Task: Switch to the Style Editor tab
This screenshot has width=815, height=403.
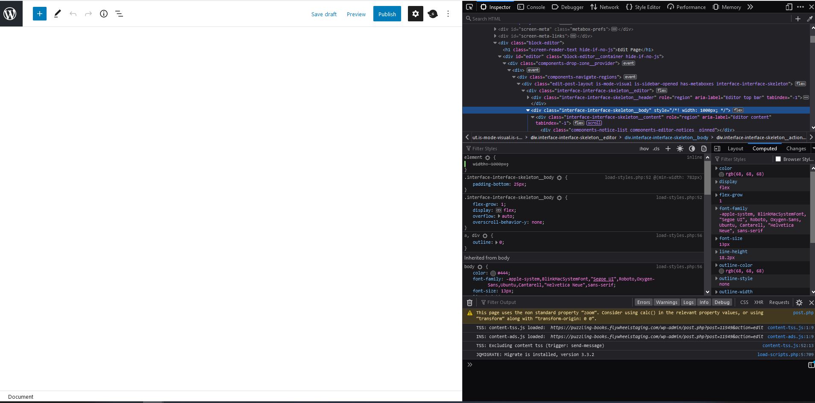Action: [x=643, y=7]
